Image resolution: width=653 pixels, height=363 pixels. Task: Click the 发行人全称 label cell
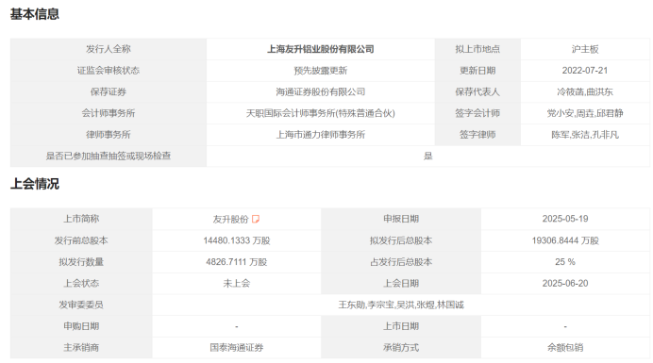(109, 49)
